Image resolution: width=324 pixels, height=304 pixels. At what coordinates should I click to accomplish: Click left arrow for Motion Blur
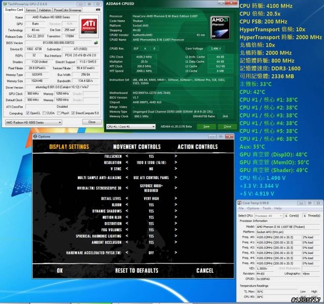(x=127, y=217)
